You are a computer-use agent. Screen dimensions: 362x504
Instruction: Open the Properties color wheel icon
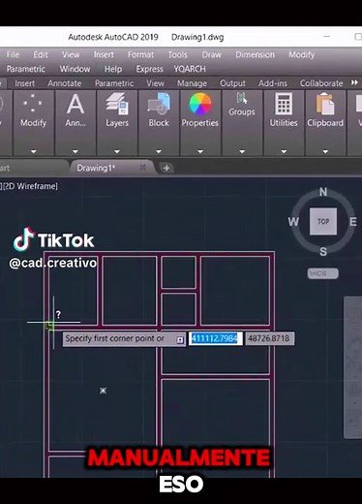[200, 104]
